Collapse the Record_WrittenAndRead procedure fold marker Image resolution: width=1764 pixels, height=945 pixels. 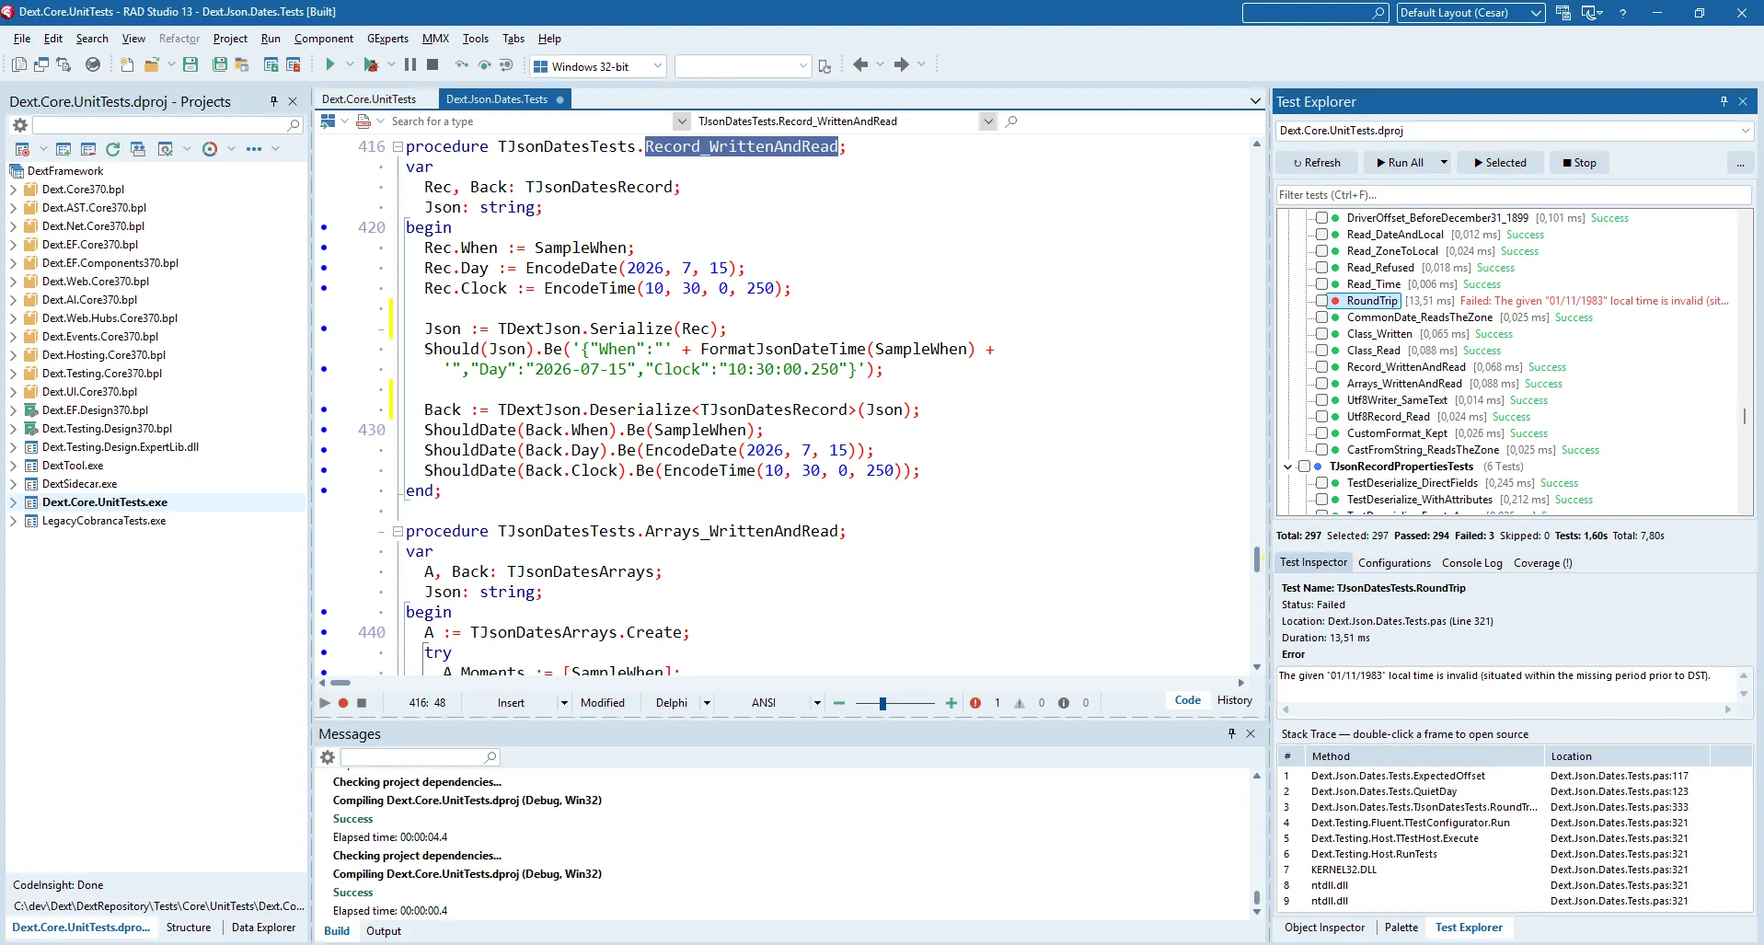[398, 146]
